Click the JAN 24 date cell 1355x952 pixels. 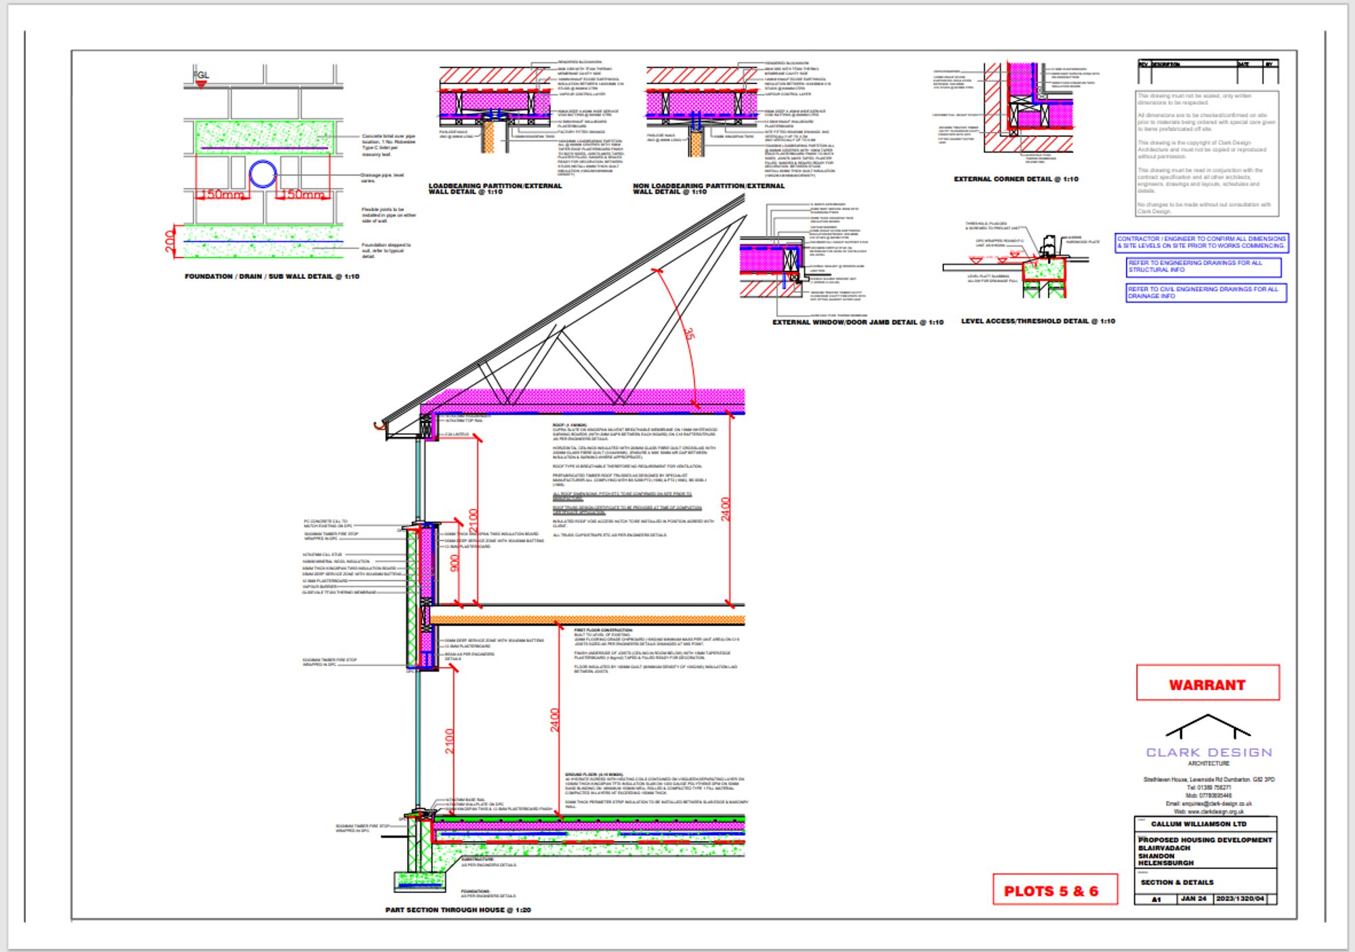point(1194,899)
